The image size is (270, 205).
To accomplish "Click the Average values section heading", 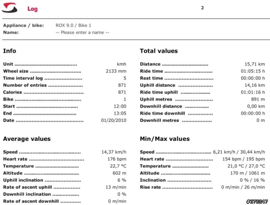I will coord(27,139).
